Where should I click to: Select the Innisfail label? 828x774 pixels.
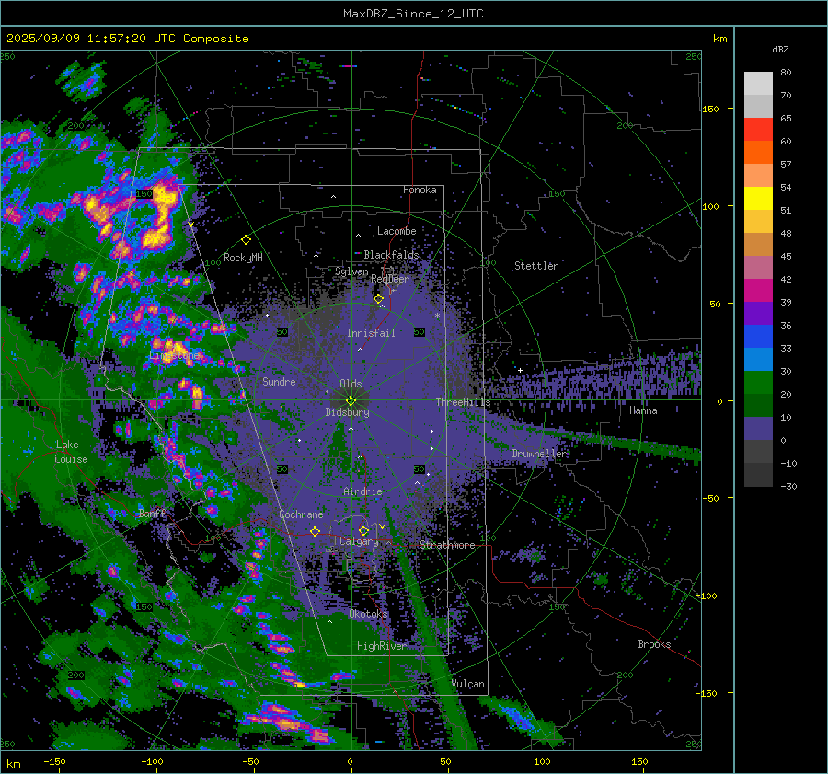[x=371, y=333]
